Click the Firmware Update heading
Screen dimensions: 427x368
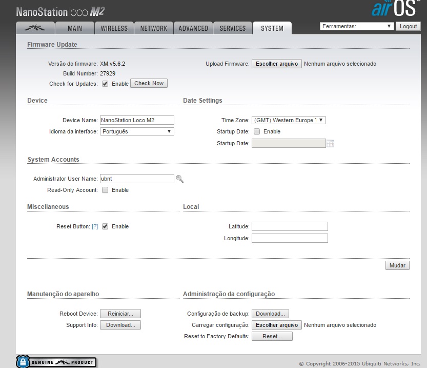(x=52, y=45)
